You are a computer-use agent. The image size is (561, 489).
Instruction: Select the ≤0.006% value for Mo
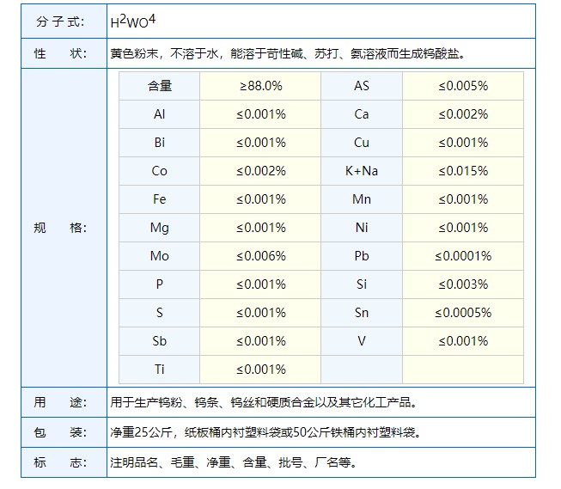coord(260,256)
